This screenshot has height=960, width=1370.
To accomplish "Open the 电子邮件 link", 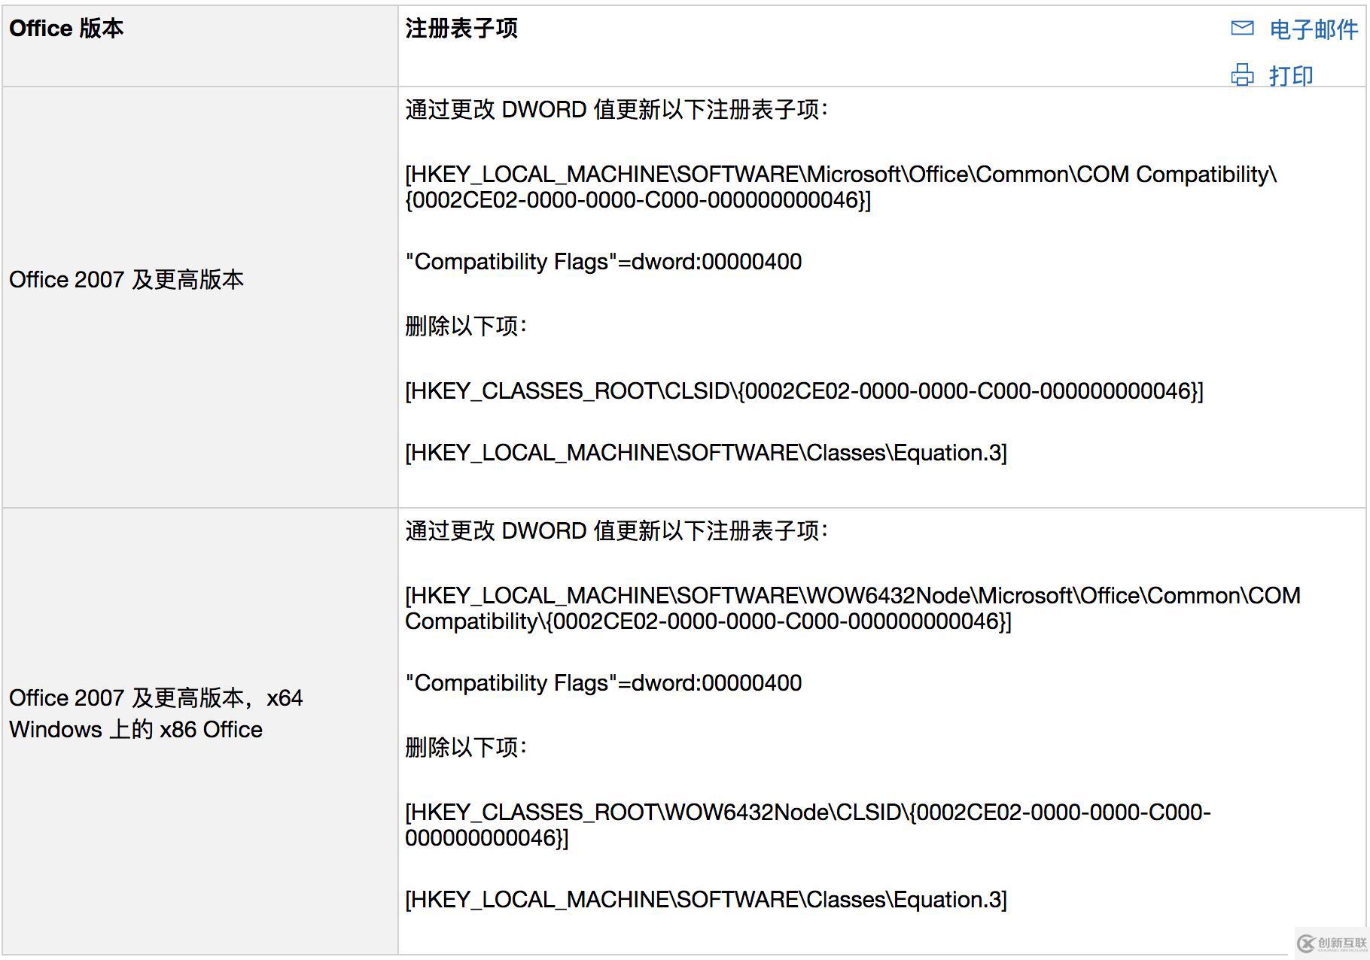I will [1313, 29].
